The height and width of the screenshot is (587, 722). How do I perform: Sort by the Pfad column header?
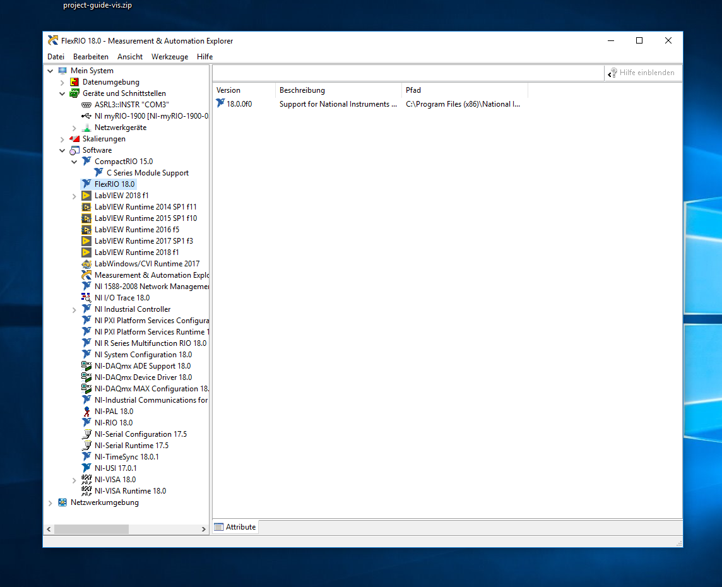point(465,90)
